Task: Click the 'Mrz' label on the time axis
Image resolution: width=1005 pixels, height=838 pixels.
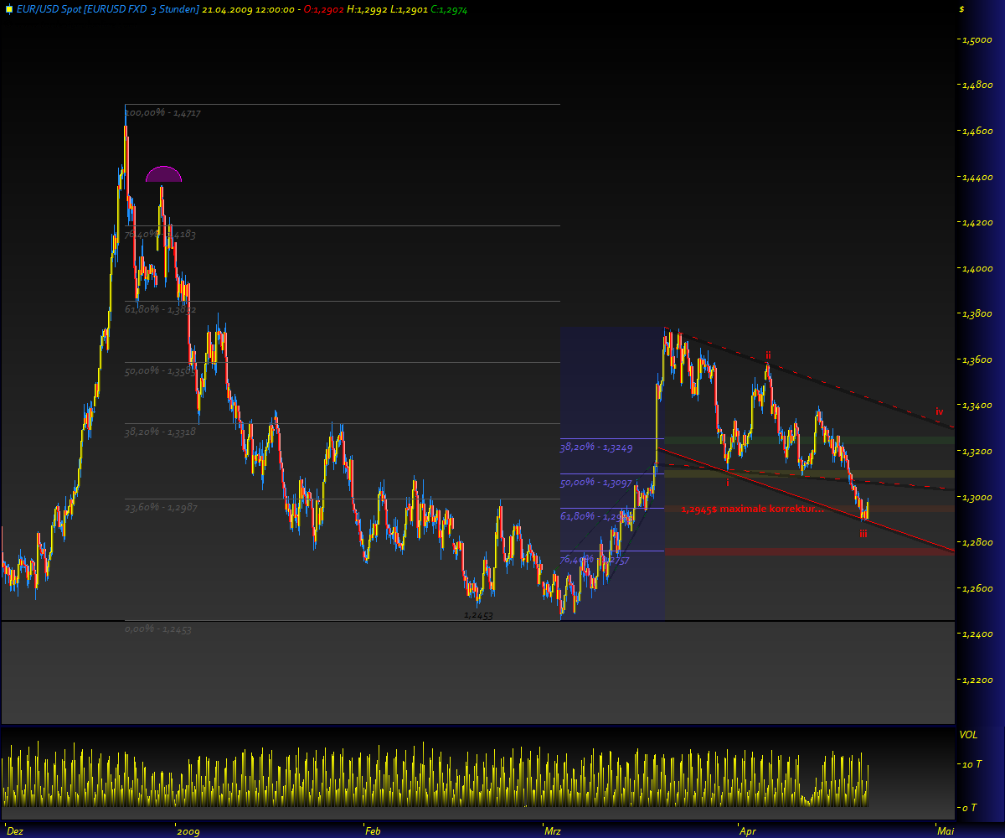Action: coord(553,831)
